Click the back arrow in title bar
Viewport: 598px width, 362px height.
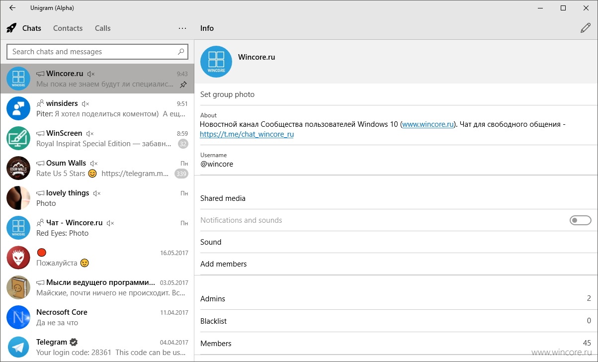[x=12, y=8]
